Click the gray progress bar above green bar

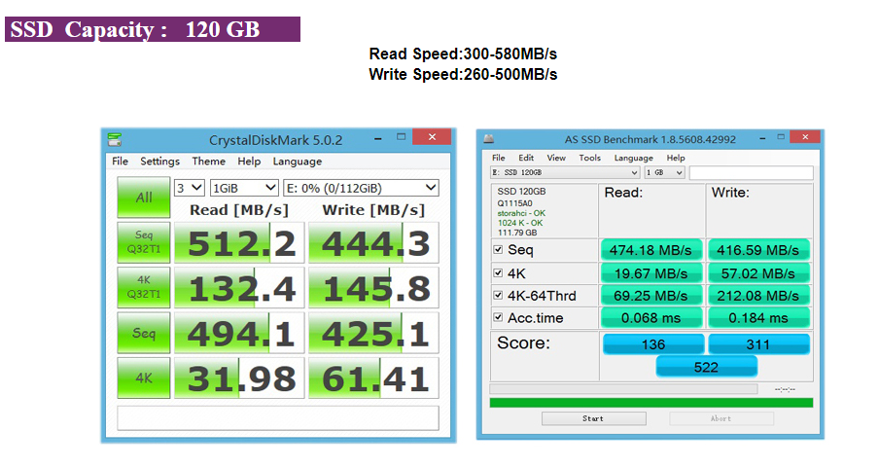623,389
